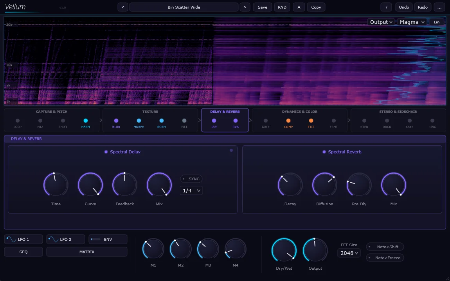Click the Copy button

click(316, 7)
